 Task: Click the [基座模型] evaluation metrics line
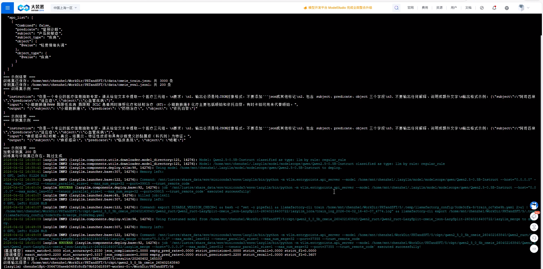click(160, 251)
